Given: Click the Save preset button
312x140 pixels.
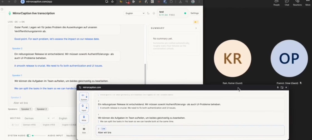Looking at the screenshot, I should click(15, 125).
